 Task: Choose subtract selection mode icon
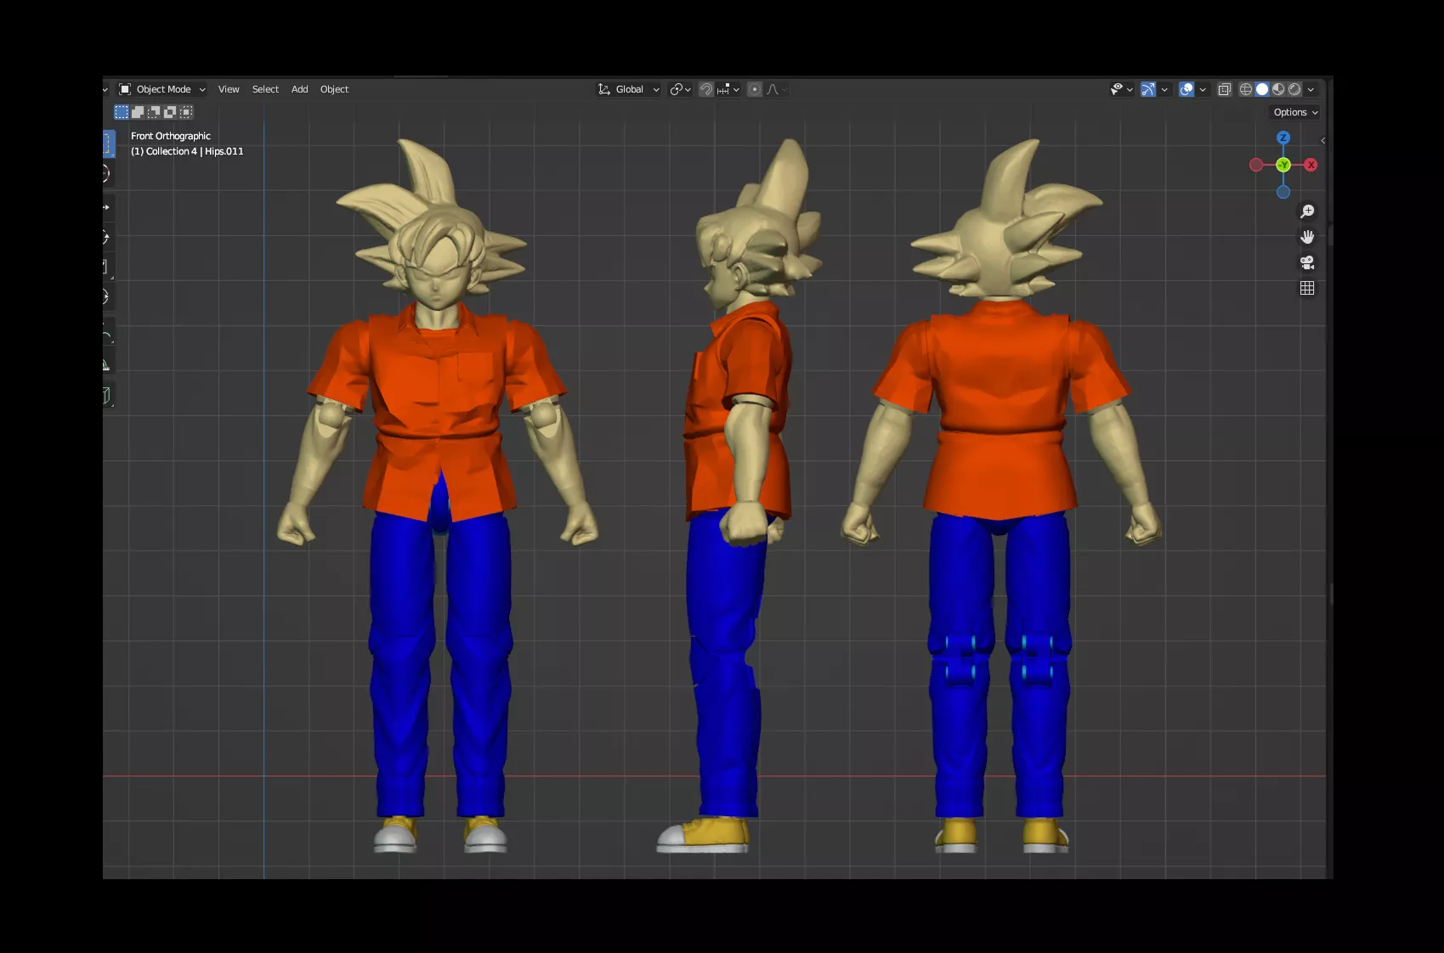pos(154,112)
